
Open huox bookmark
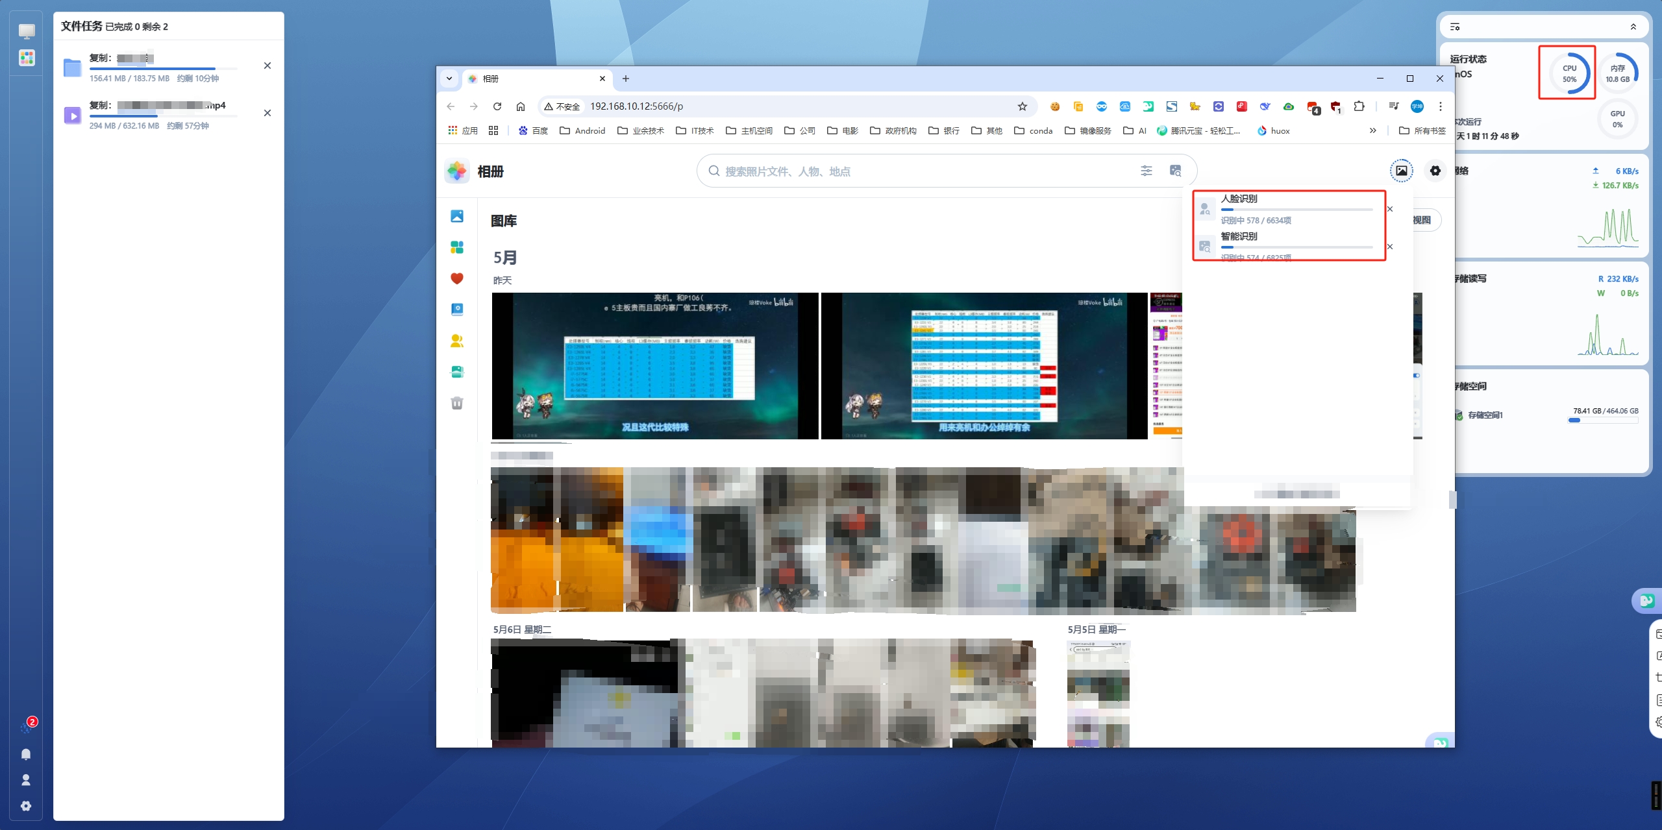[x=1274, y=130]
